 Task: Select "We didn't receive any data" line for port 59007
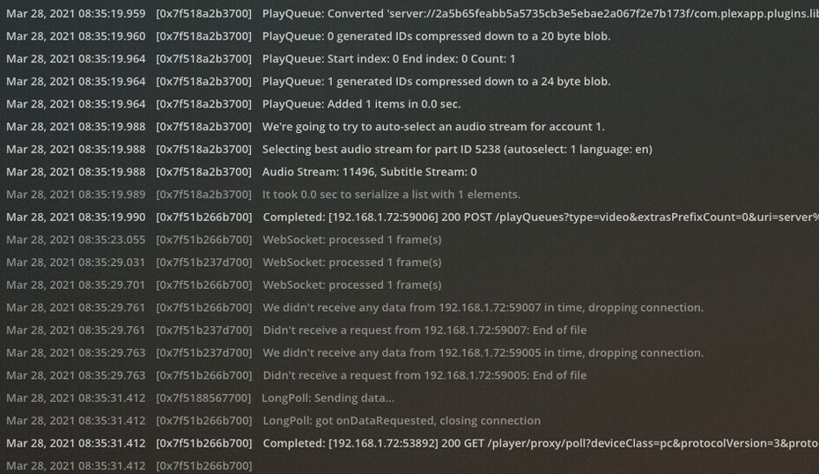pos(483,307)
